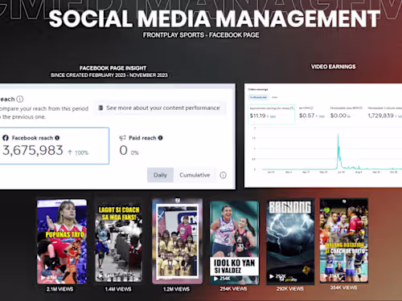Click the Facebook logo icon in reach card
Viewport: 402px width, 301px height.
pyautogui.click(x=6, y=138)
